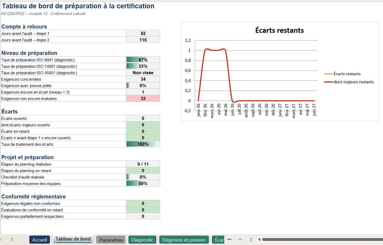Click the red-highlighted 33 non évaluées cell
This screenshot has width=383, height=245.
click(143, 98)
